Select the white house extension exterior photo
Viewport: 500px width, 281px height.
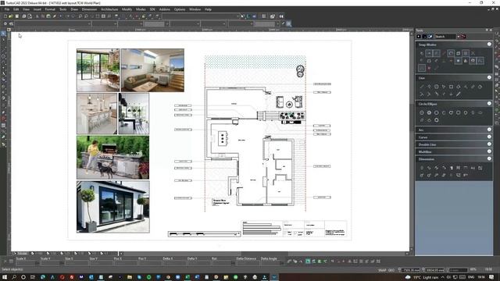[112, 207]
